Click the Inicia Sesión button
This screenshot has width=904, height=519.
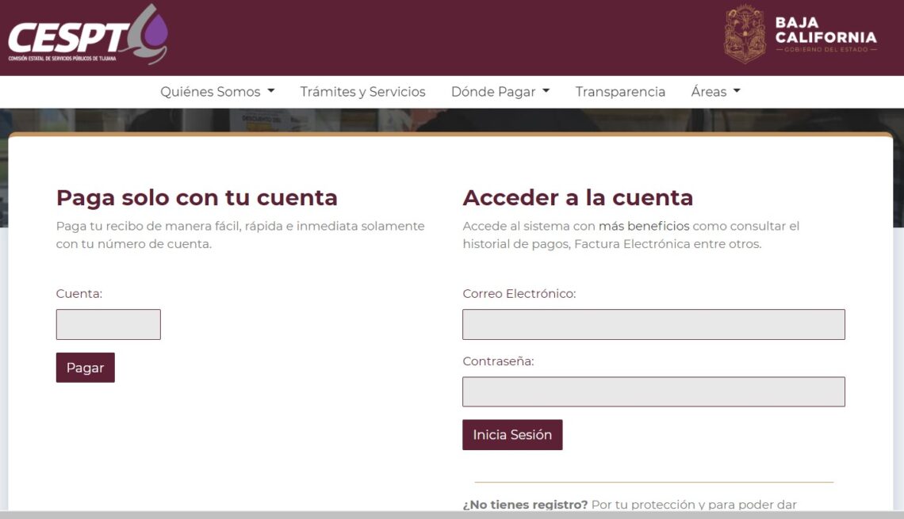tap(512, 435)
